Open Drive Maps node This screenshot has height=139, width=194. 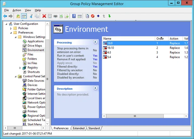coord(35,46)
